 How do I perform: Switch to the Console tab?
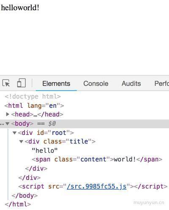(96, 83)
